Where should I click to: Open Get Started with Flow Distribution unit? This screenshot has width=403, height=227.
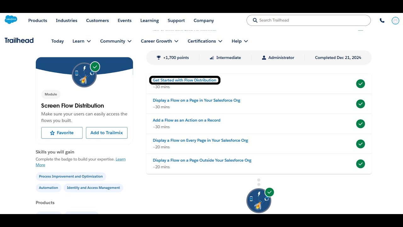184,80
